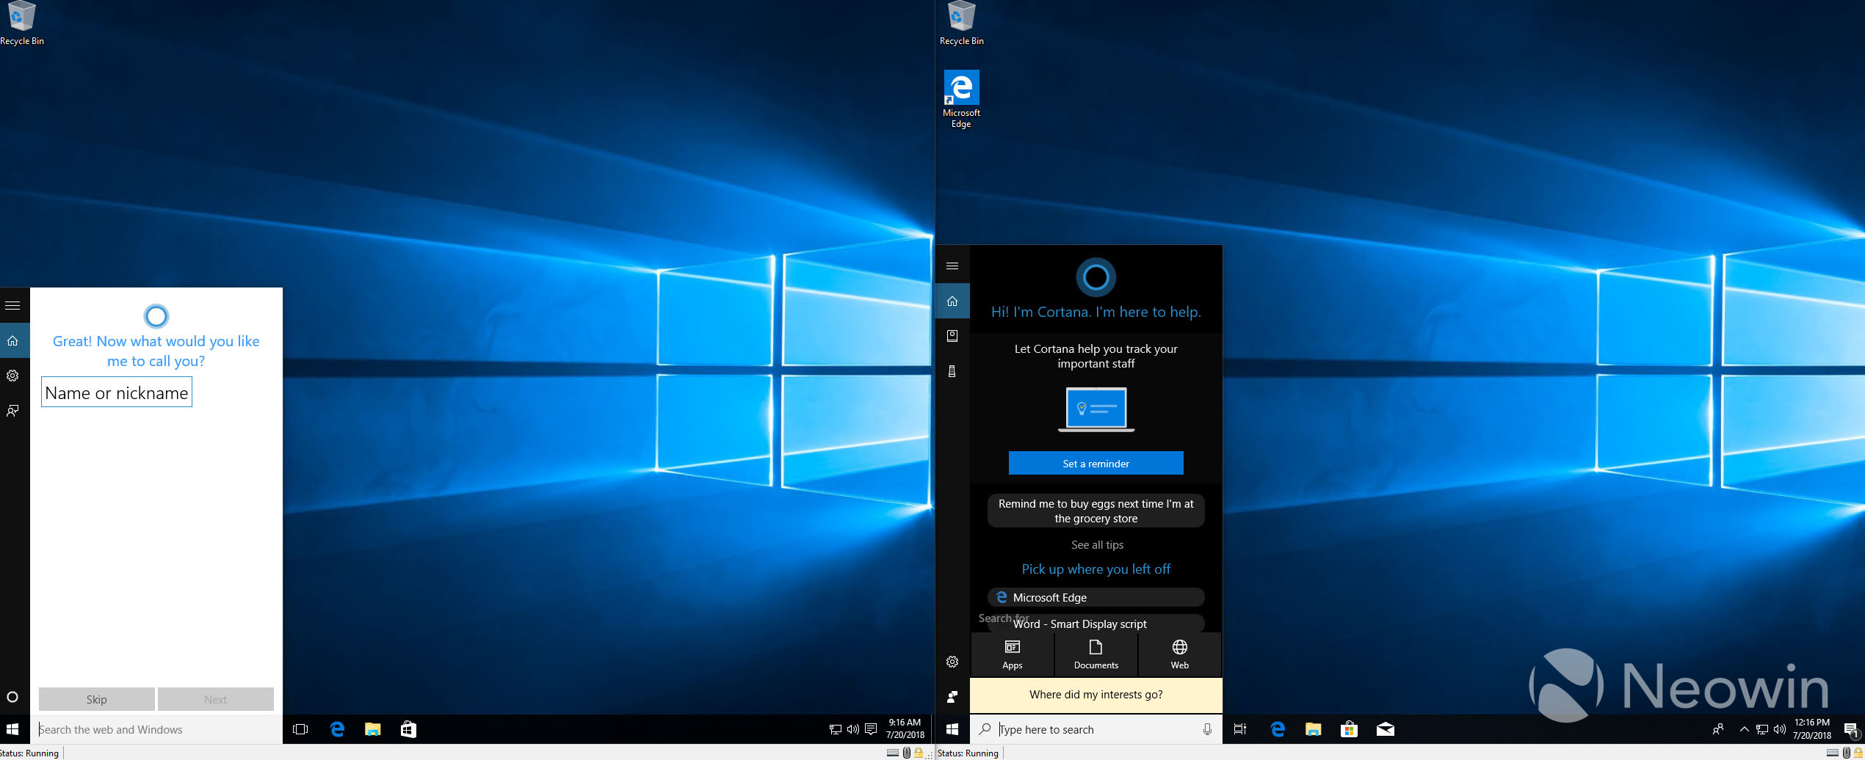
Task: Open the Devices icon in Cortana's dark sidebar
Action: click(x=952, y=371)
